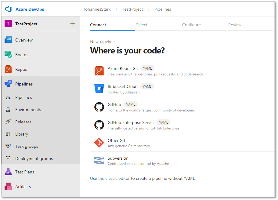Click the plus icon beside TestProject
This screenshot has height=200, width=278.
coord(73,24)
